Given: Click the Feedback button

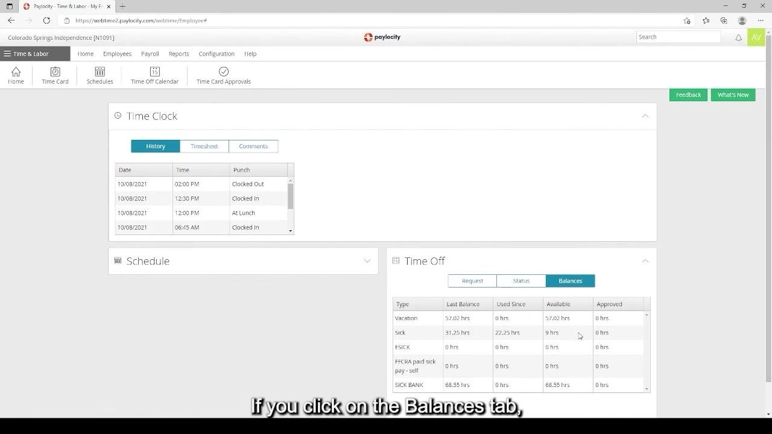Looking at the screenshot, I should pos(688,95).
